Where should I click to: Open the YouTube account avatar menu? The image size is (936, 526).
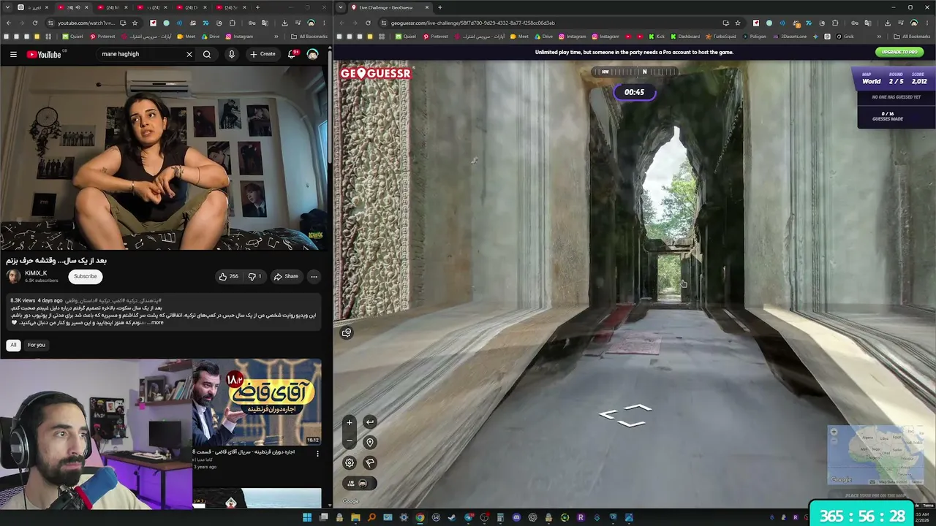312,54
